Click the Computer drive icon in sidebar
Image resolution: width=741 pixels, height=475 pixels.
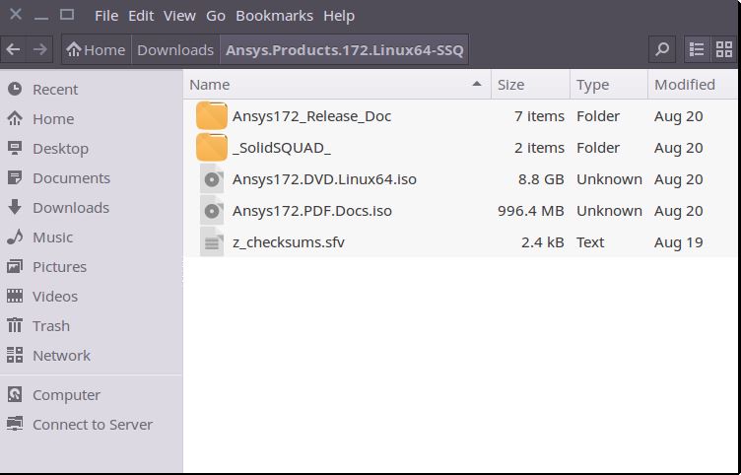(15, 394)
